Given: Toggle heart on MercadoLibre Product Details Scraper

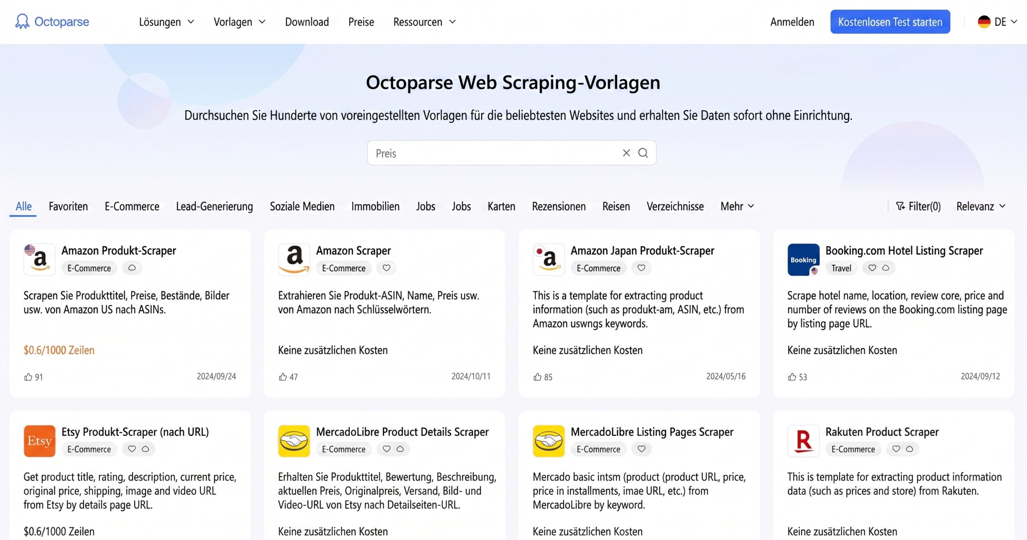Looking at the screenshot, I should (x=386, y=449).
